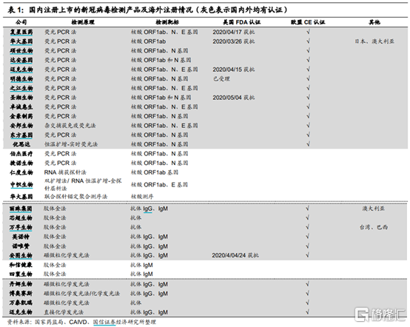Select 硕世生物 in the company column
Screen dimensions: 410x327
[x=21, y=51]
